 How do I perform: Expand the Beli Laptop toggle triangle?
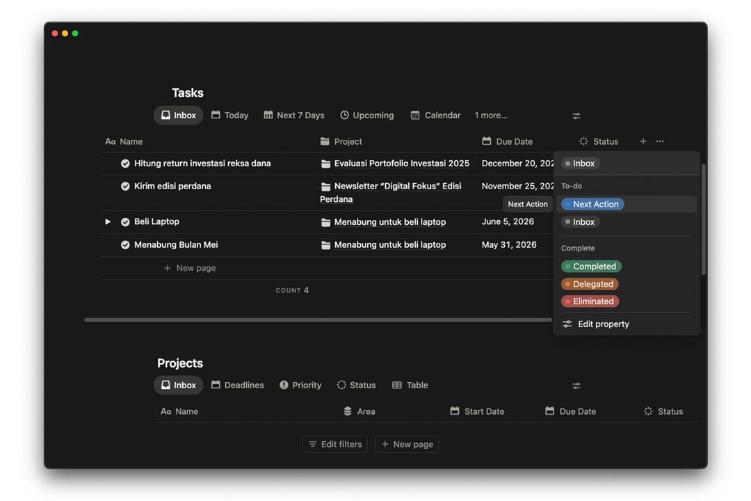108,222
